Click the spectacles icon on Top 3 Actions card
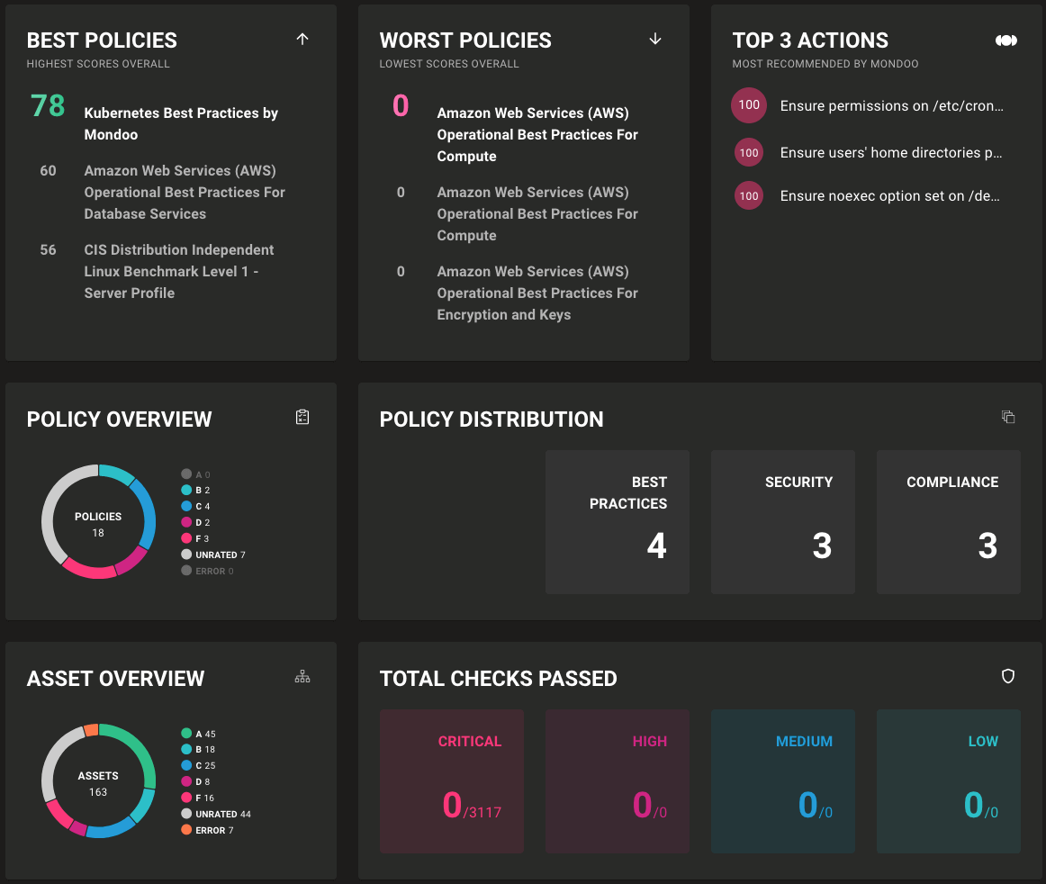Screen dimensions: 1046x884 (x=1006, y=40)
